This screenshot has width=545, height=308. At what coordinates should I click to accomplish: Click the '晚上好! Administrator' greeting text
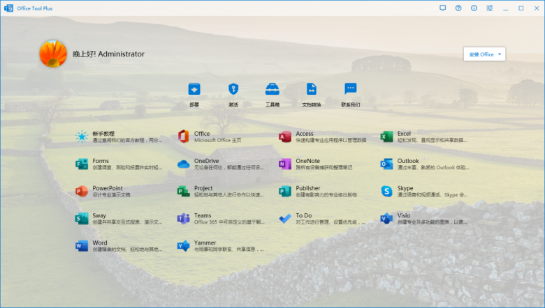tap(108, 54)
